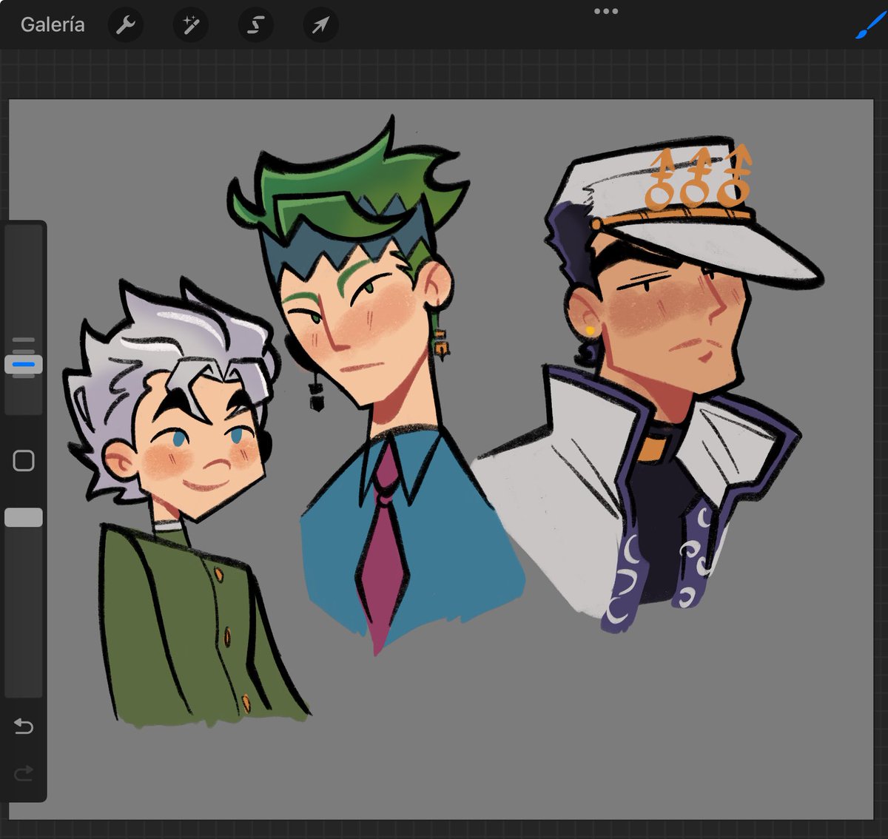Open the three-dot options at top center
888x839 pixels.
[606, 11]
